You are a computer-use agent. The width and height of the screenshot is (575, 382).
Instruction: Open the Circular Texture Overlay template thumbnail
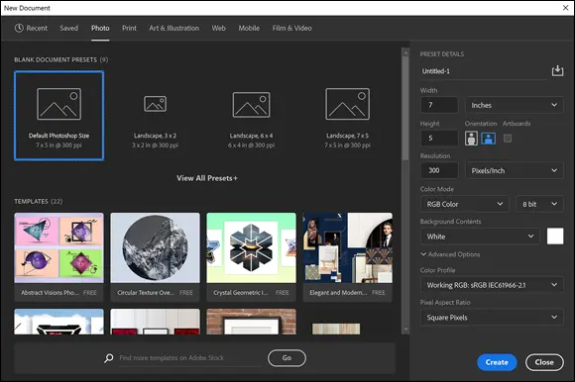[155, 247]
